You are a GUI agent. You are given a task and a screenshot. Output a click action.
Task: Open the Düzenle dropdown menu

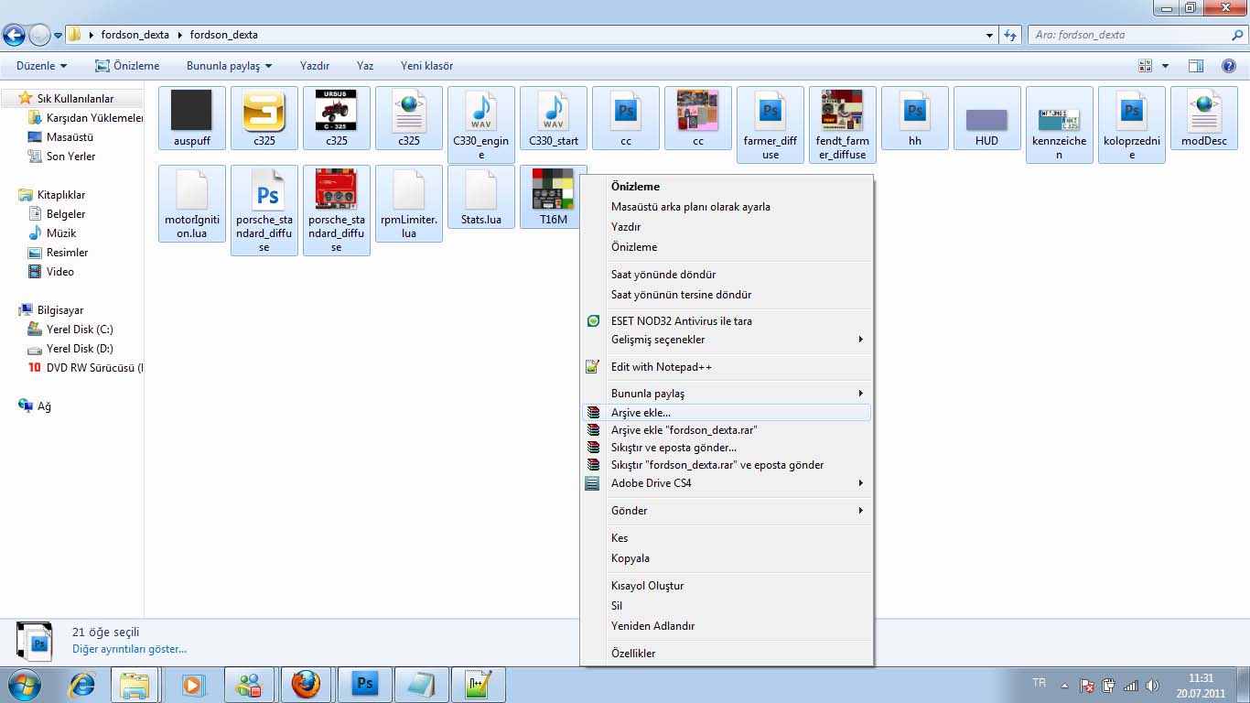tap(41, 66)
